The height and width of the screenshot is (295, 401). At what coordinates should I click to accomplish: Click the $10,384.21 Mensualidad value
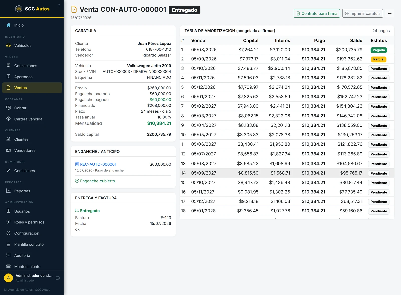[x=159, y=123]
